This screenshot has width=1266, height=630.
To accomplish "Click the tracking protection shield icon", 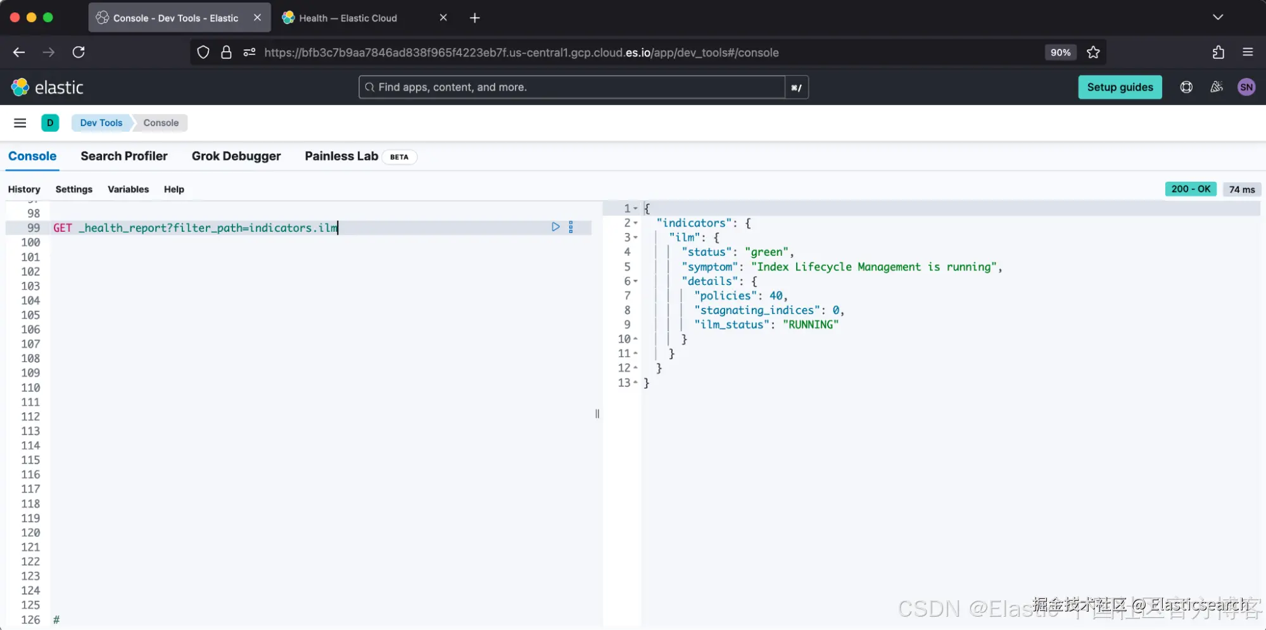I will 203,53.
